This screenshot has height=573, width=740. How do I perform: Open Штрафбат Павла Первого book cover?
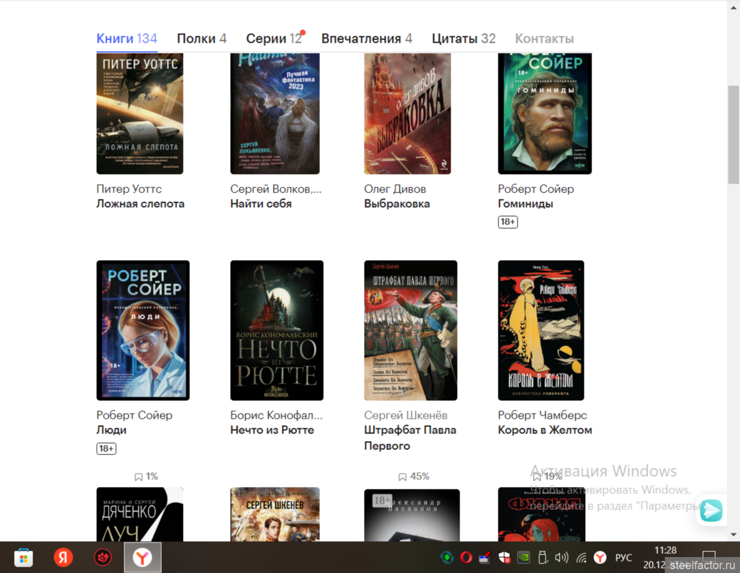410,330
